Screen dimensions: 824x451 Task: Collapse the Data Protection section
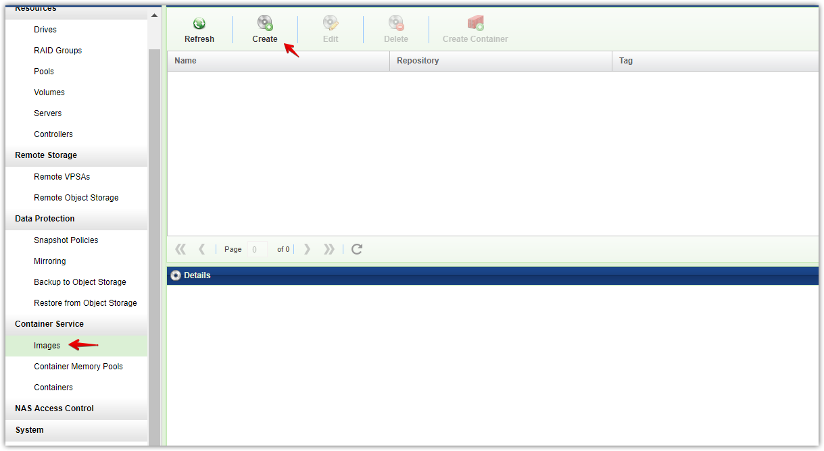pos(76,219)
